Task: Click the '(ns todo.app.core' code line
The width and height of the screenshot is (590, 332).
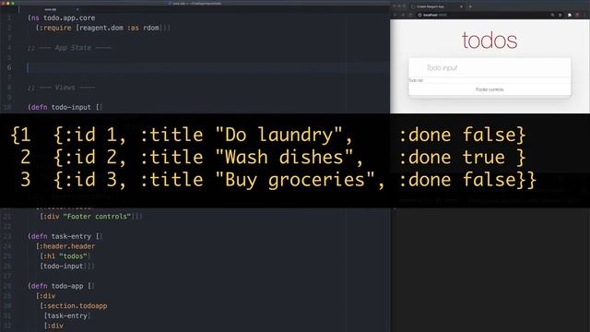Action: click(62, 18)
